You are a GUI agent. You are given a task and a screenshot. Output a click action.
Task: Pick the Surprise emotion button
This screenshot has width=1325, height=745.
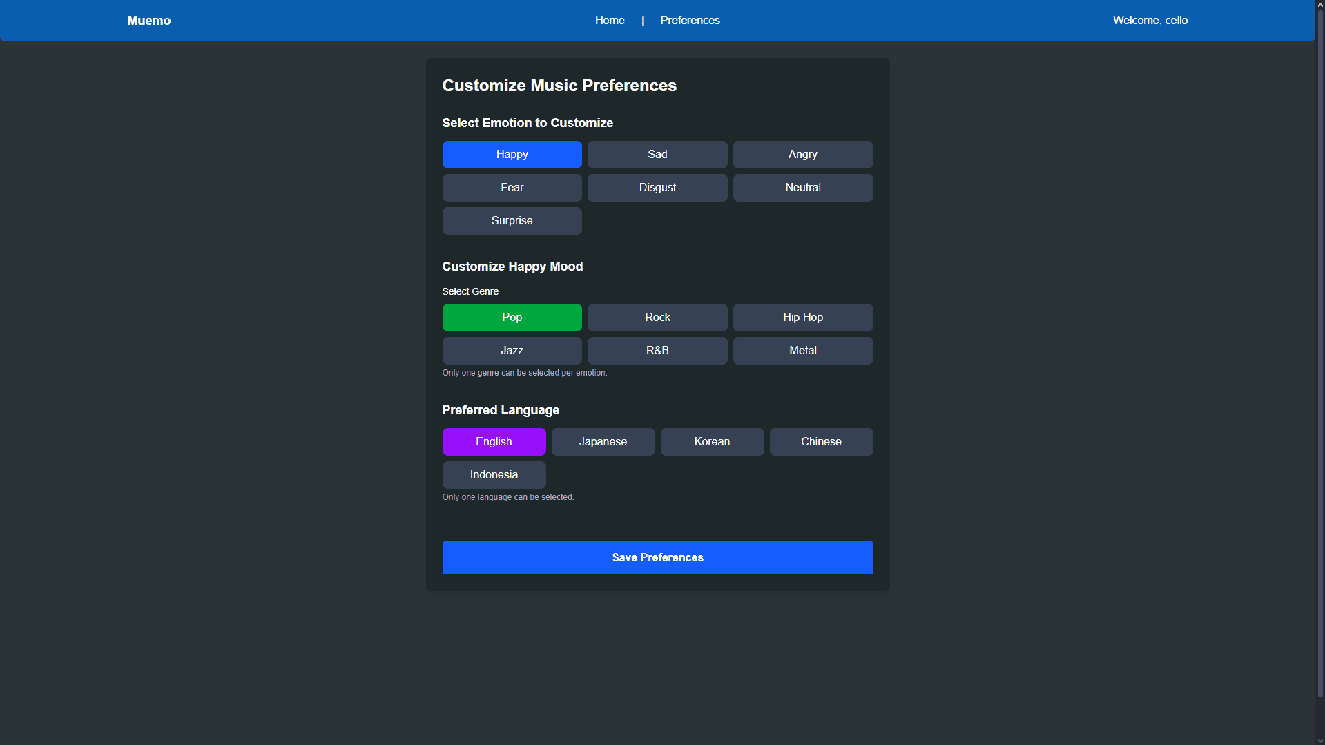[x=512, y=221]
